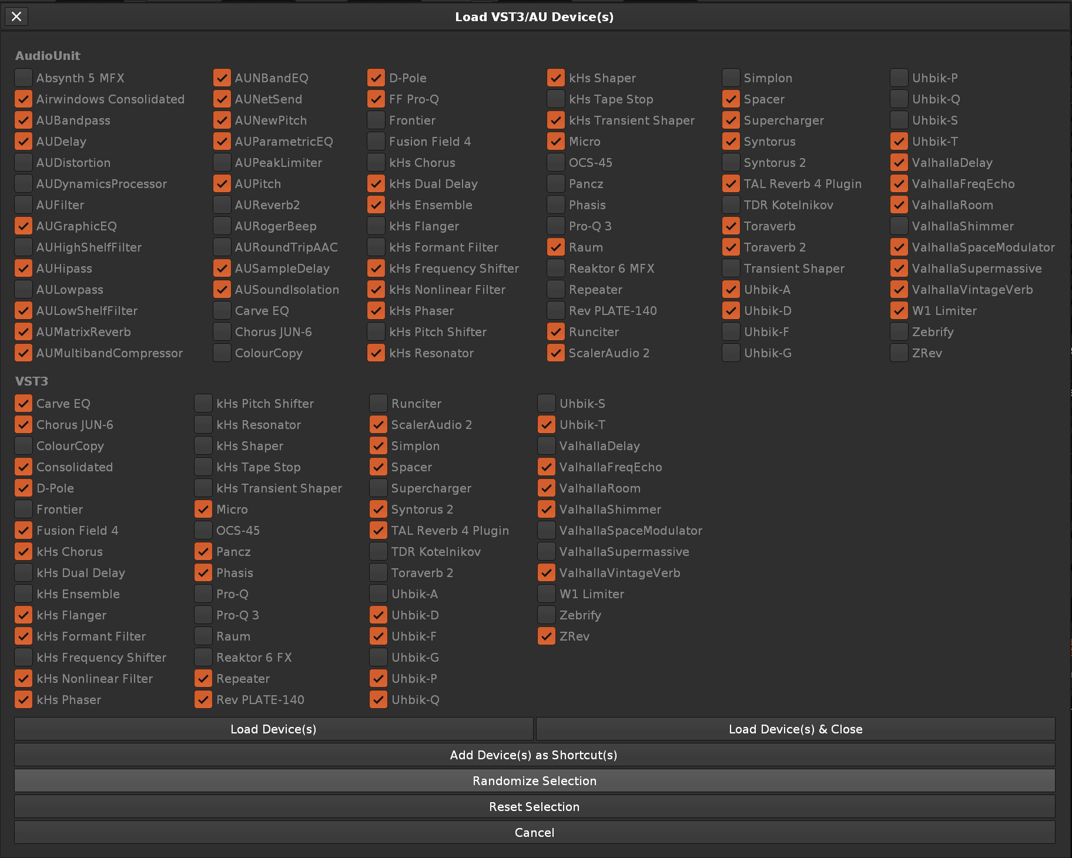Screen dimensions: 1072x858
Task: Disable the AUMultibandCompressor checkbox
Action: coord(24,353)
